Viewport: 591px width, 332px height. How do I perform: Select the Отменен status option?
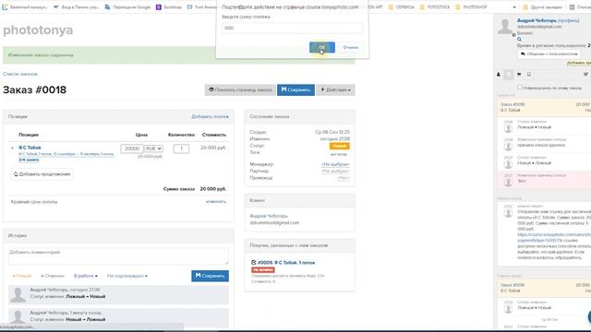pos(53,276)
